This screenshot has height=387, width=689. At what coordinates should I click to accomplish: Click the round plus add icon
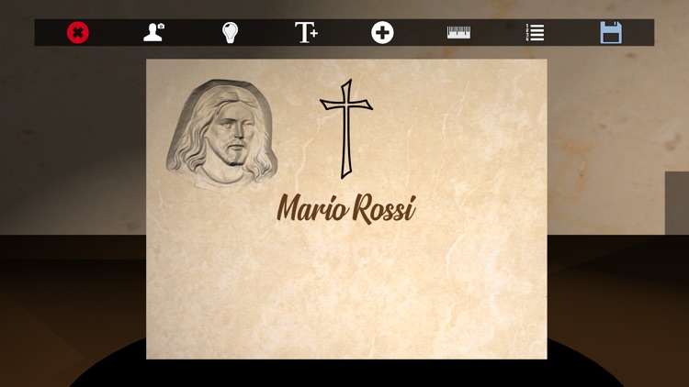click(x=382, y=32)
